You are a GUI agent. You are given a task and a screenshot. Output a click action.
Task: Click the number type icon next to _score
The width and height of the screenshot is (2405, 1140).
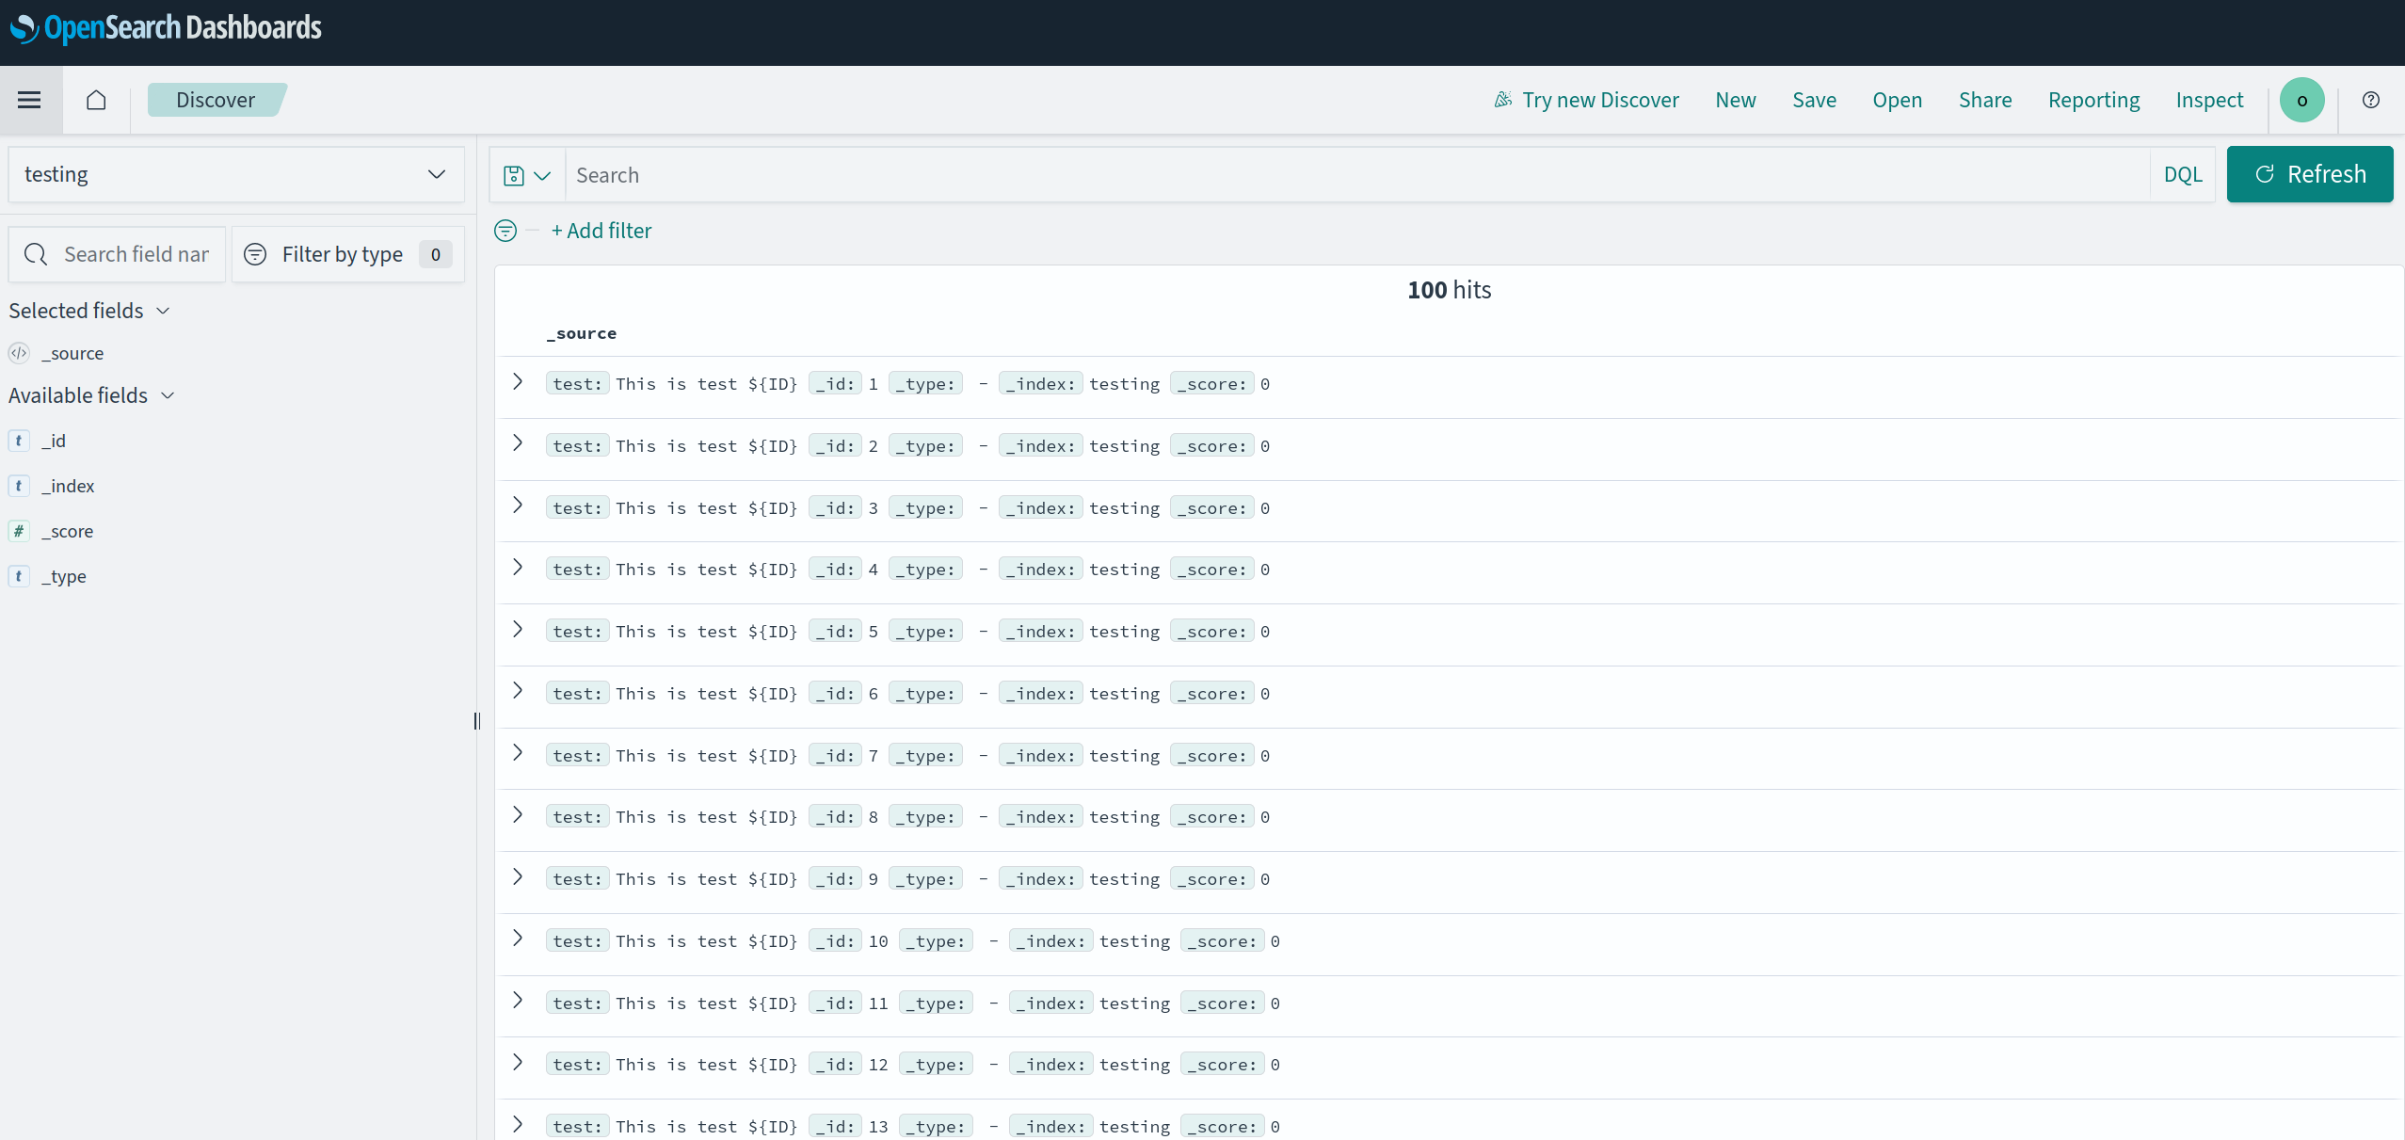[19, 531]
